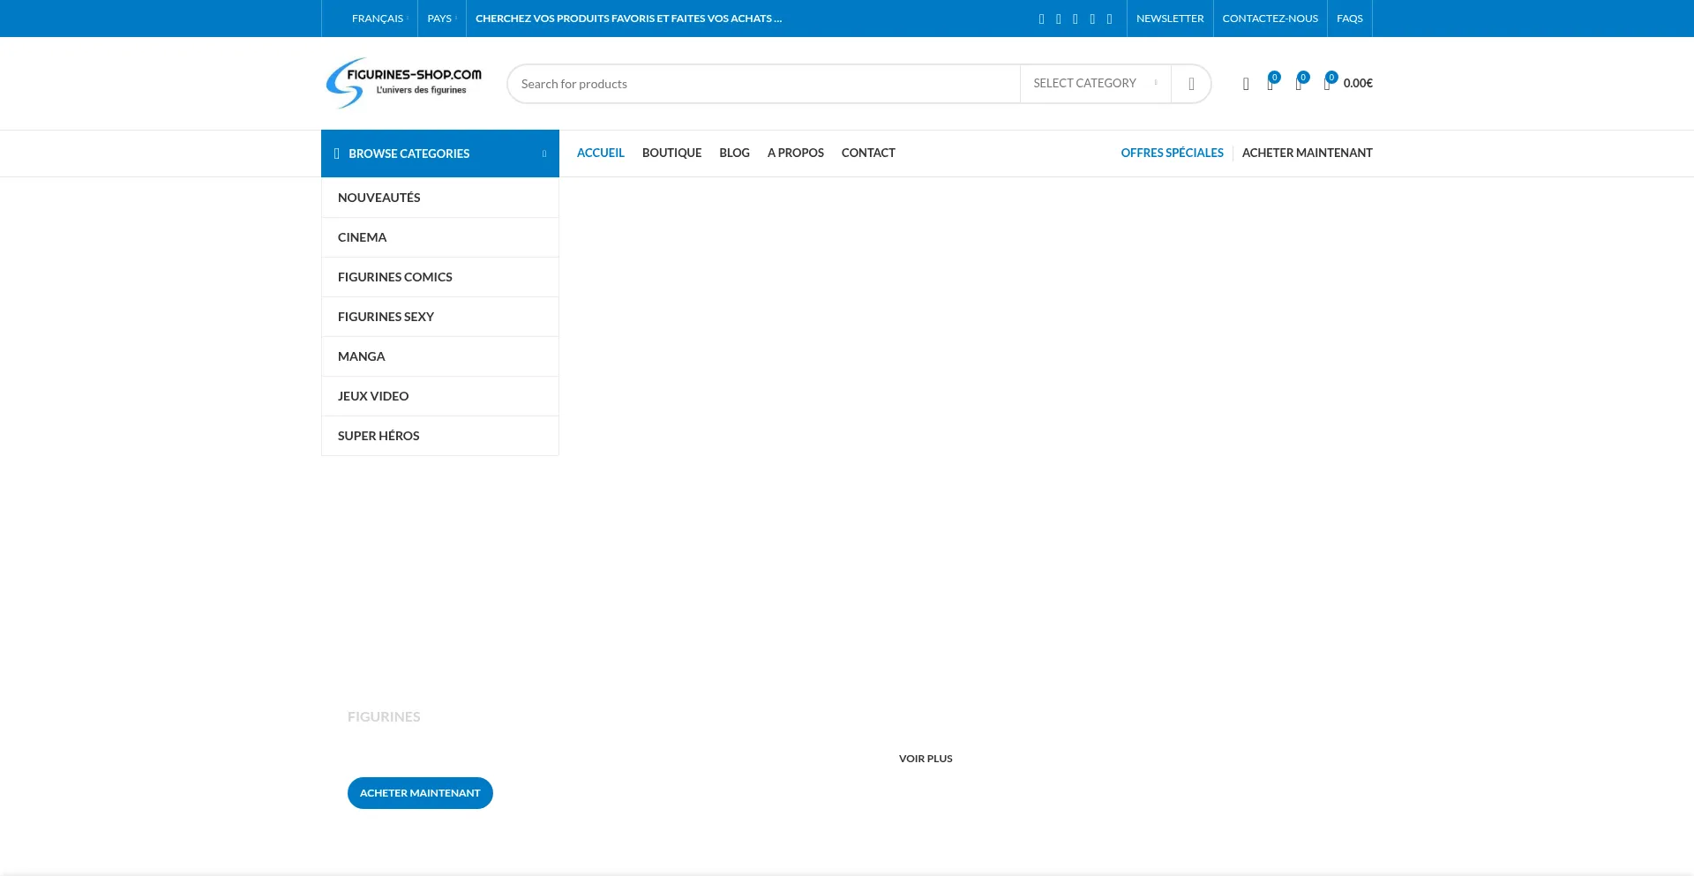
Task: Open the header icon just left of the cart
Action: pos(1298,84)
